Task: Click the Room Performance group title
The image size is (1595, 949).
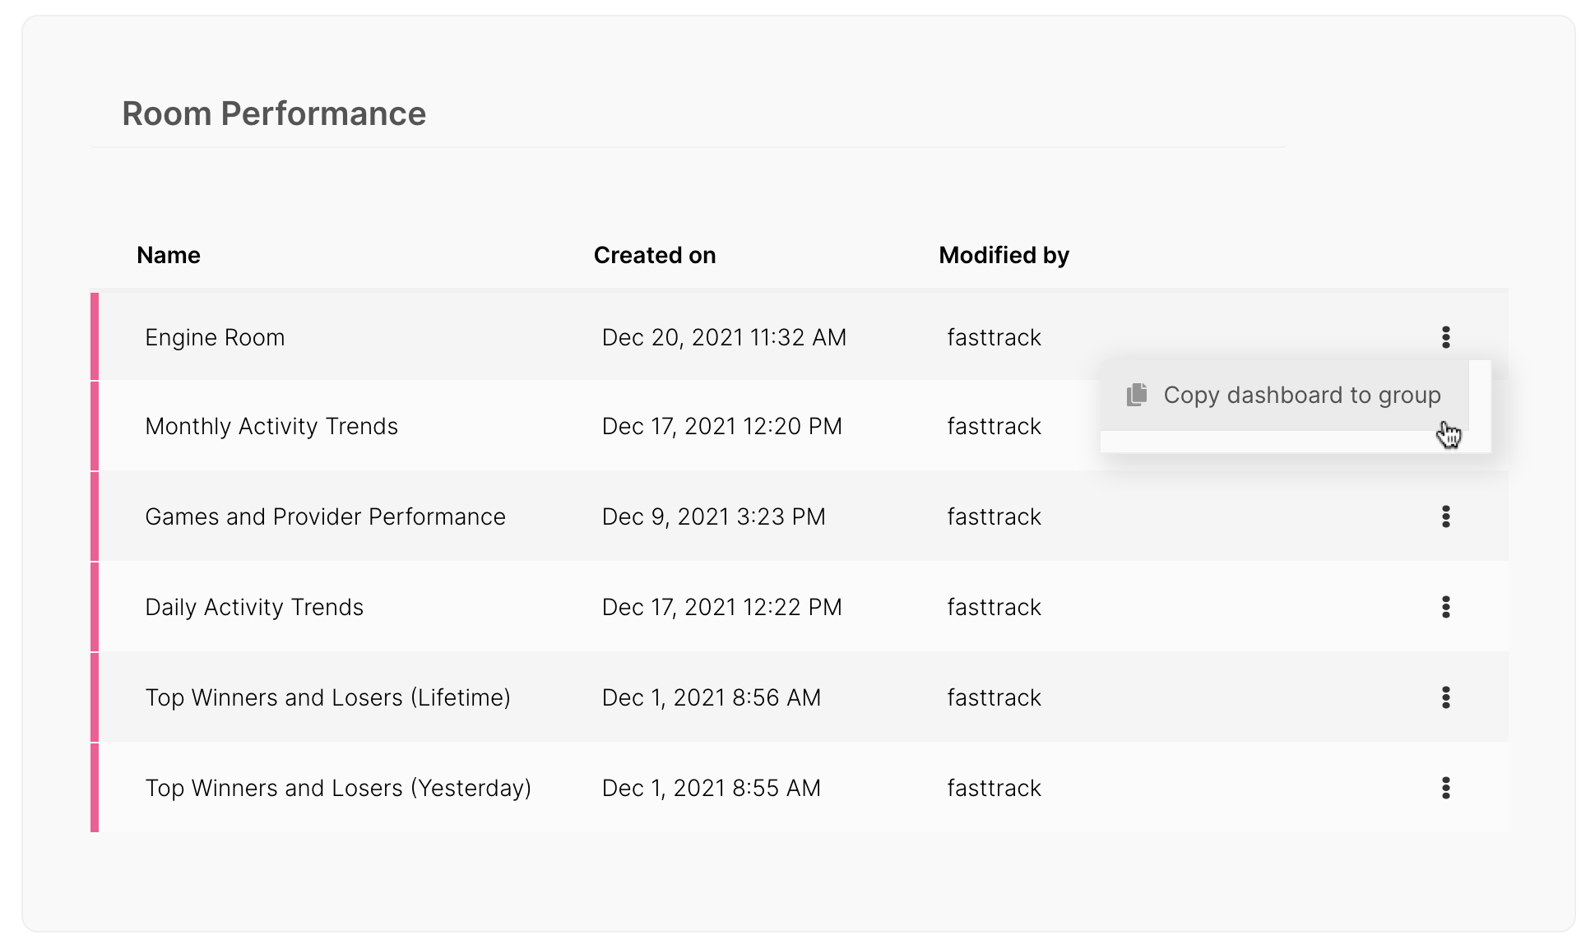Action: coord(274,113)
